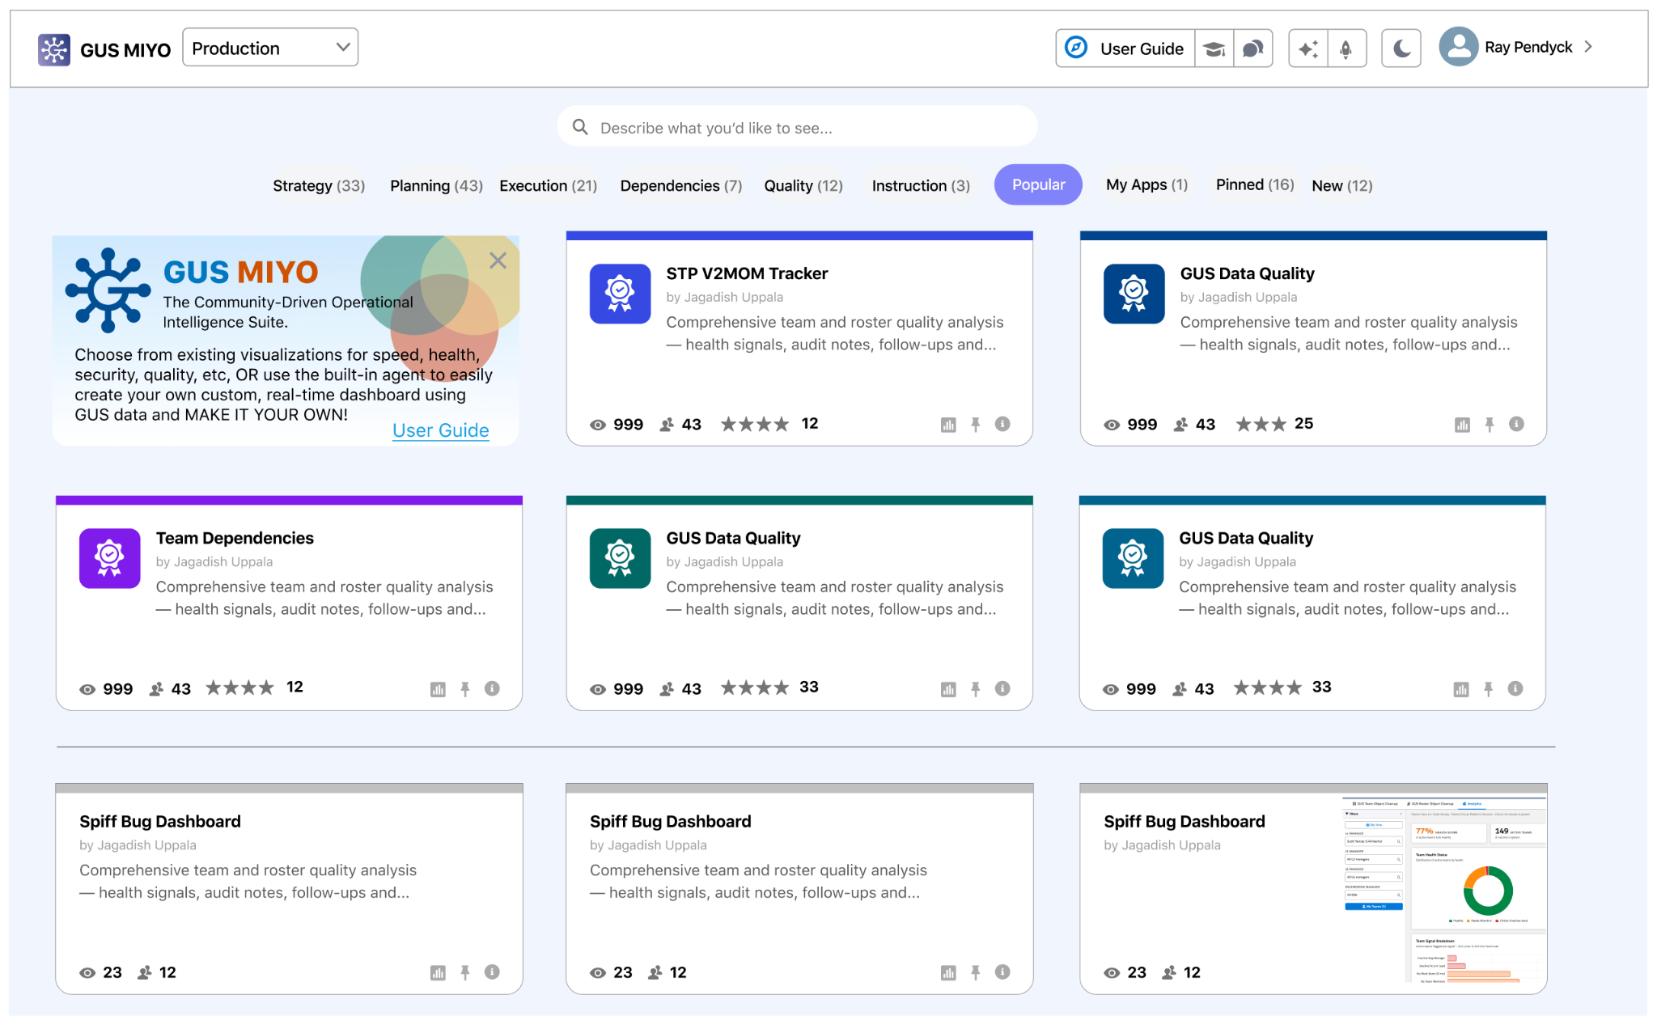The height and width of the screenshot is (1016, 1657).
Task: Click the '25' rating count on GUS Data Quality
Action: [1303, 423]
